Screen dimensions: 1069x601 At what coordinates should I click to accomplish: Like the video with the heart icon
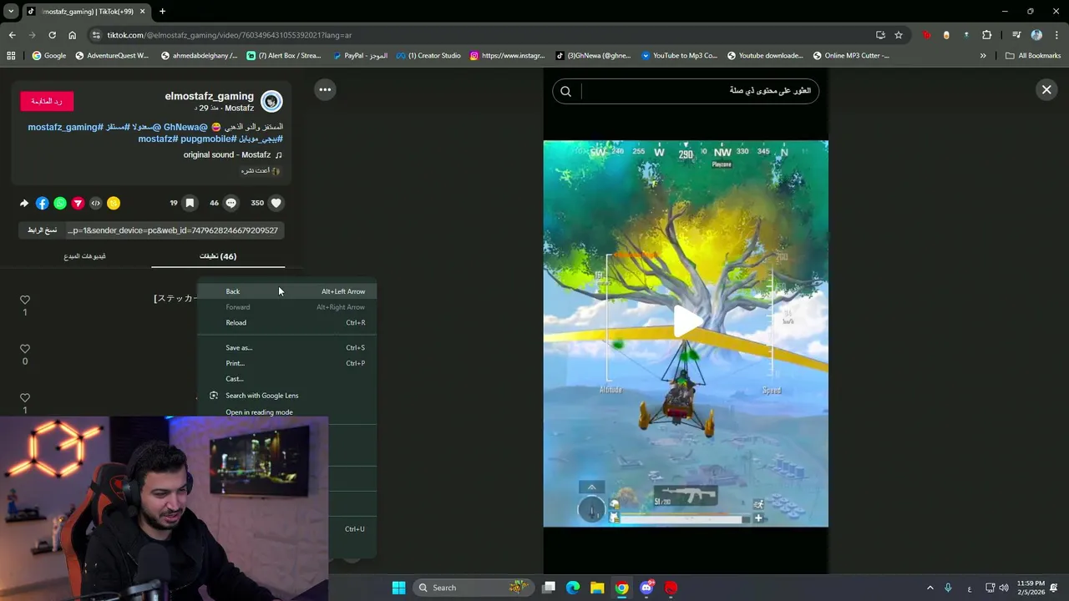(x=276, y=203)
